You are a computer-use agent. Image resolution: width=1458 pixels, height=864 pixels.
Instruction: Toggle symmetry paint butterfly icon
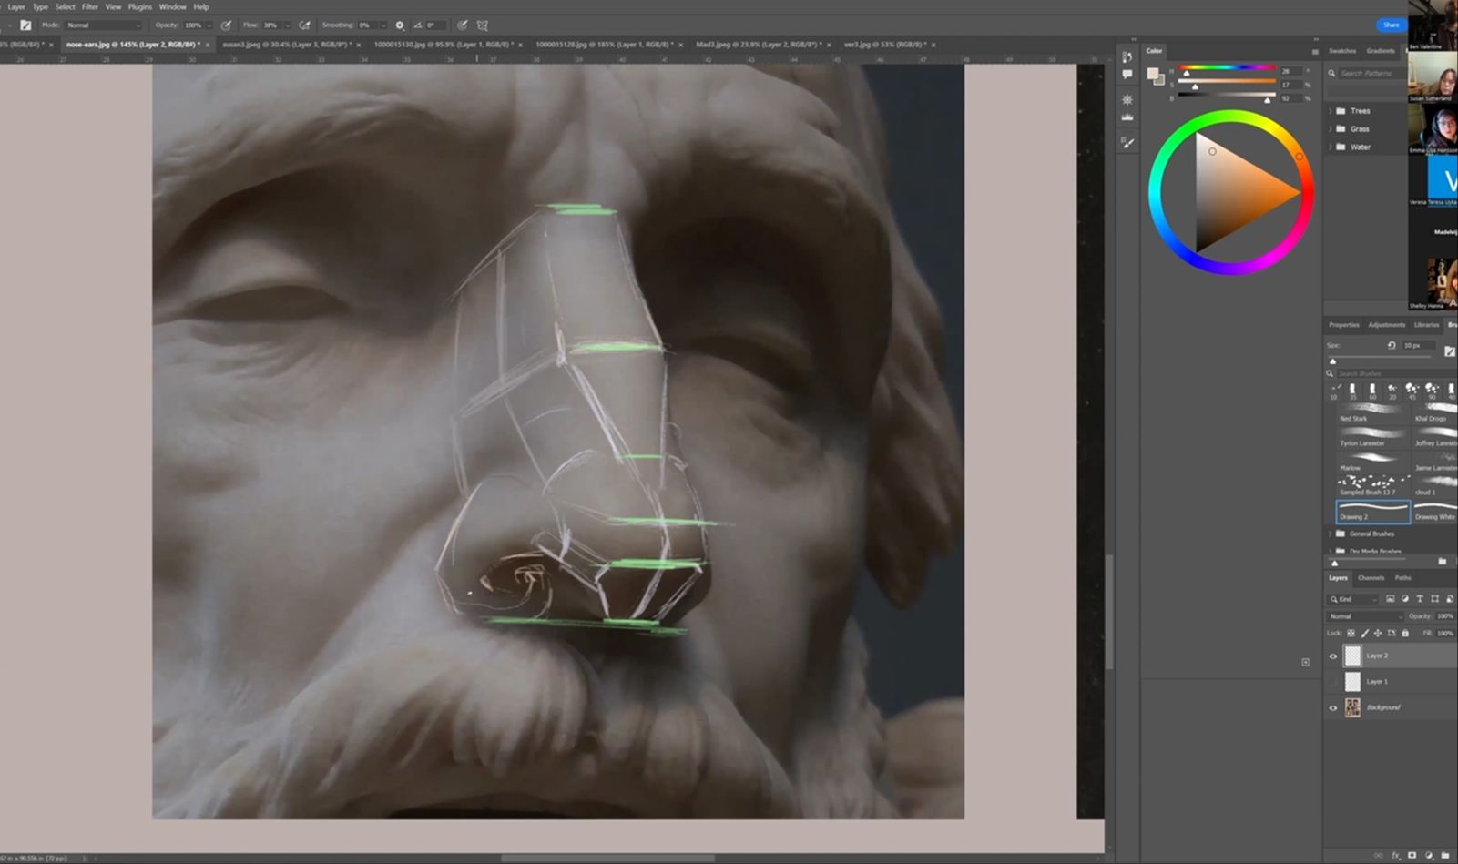pyautogui.click(x=483, y=25)
